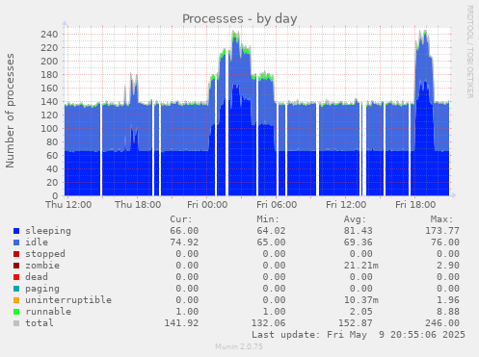The image size is (479, 357).
Task: Click the idle legend color swatch
Action: point(16,242)
